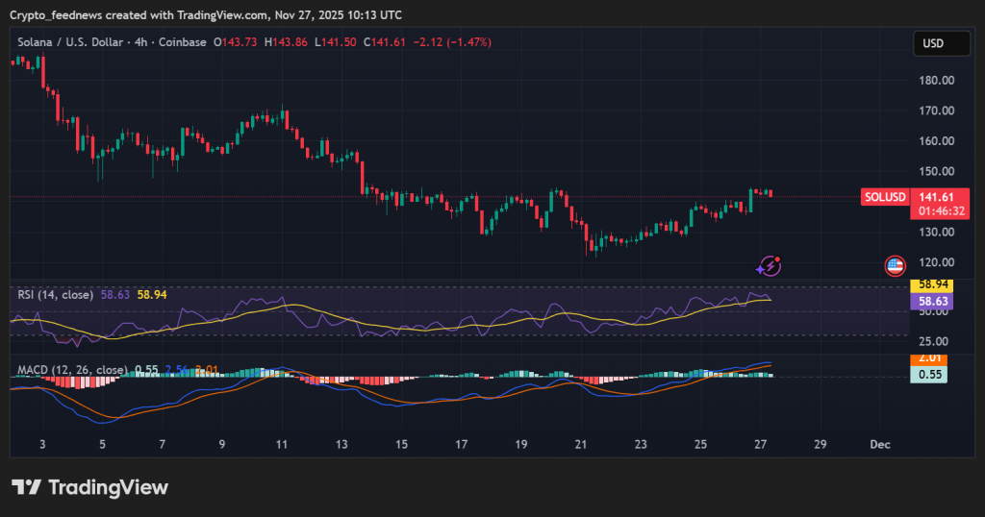Click the 120.00 price axis label

click(937, 262)
